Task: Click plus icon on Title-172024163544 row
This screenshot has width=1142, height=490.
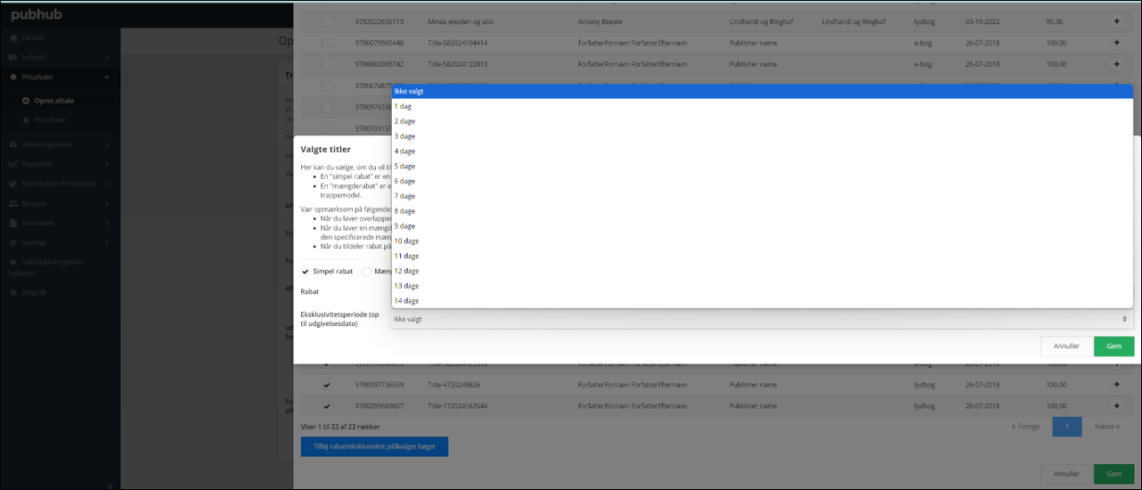Action: point(1117,406)
